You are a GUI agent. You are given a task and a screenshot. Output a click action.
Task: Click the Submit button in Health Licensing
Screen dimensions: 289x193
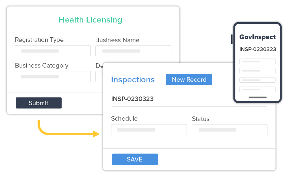[x=39, y=103]
